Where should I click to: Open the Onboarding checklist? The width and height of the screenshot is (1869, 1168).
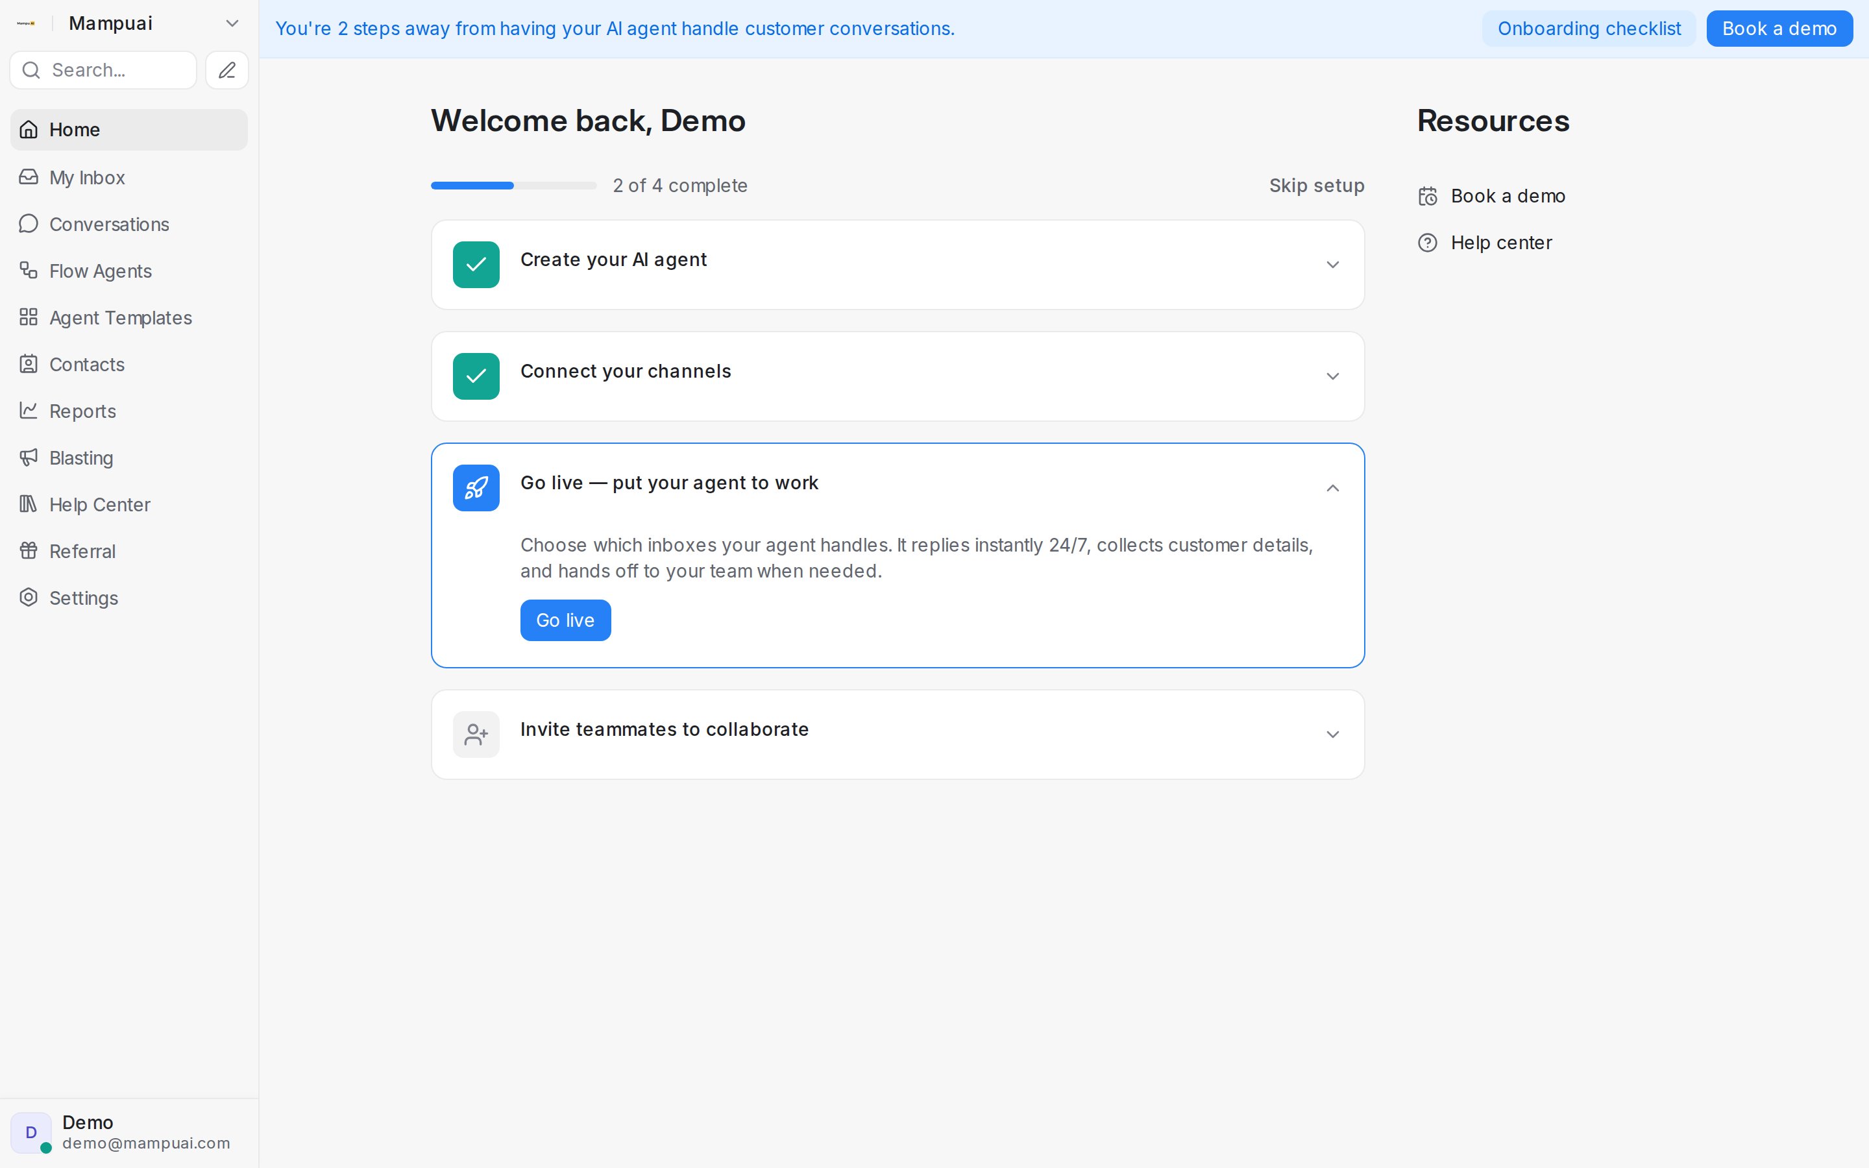click(x=1589, y=29)
